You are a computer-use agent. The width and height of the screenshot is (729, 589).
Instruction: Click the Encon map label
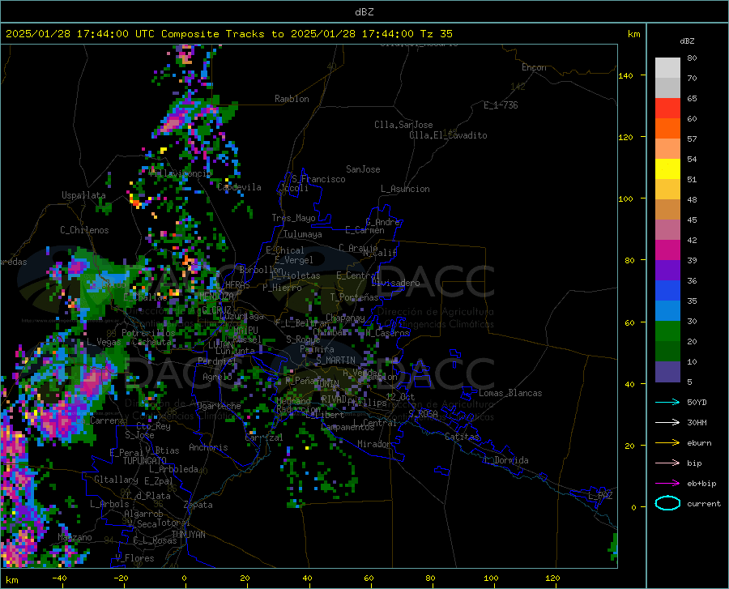[x=534, y=67]
